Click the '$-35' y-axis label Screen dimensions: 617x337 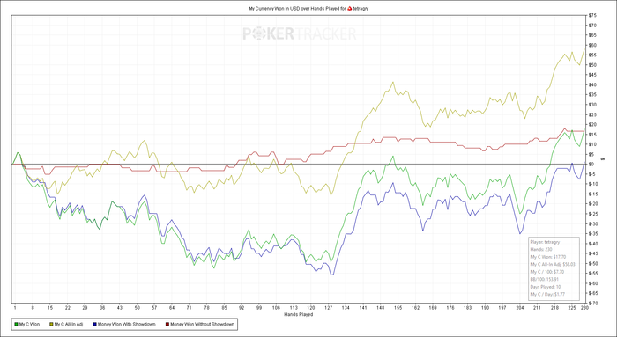[594, 234]
